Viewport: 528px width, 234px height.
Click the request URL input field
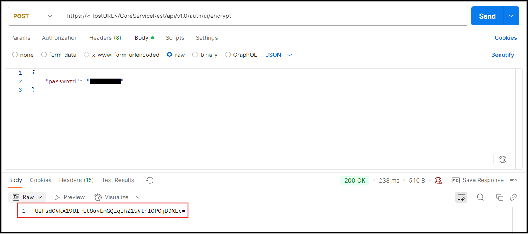[266, 16]
